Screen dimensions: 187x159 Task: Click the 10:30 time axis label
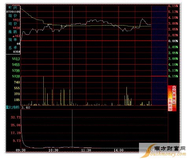[53, 150]
